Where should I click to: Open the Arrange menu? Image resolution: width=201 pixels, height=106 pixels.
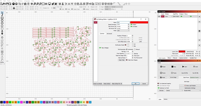14,1
